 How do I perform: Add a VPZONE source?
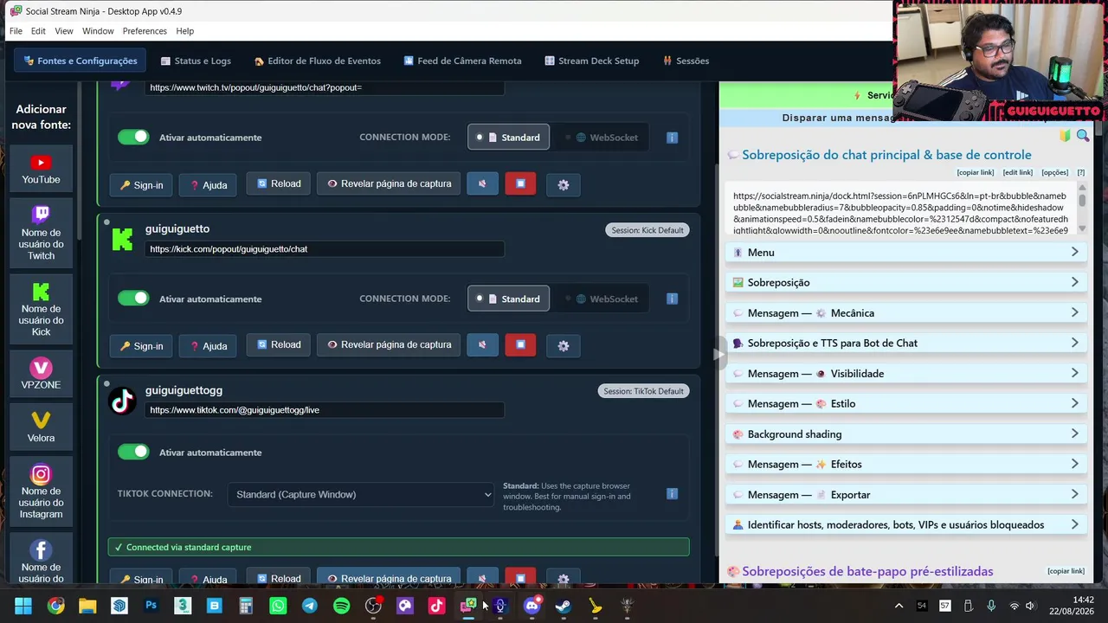[41, 374]
